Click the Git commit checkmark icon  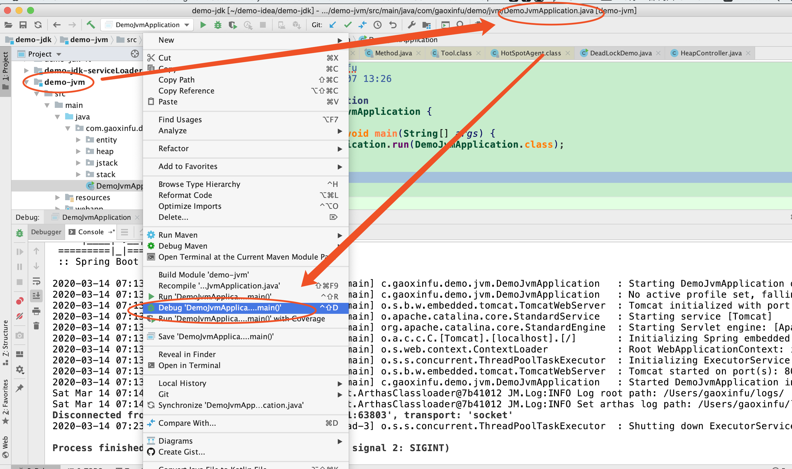pyautogui.click(x=348, y=25)
